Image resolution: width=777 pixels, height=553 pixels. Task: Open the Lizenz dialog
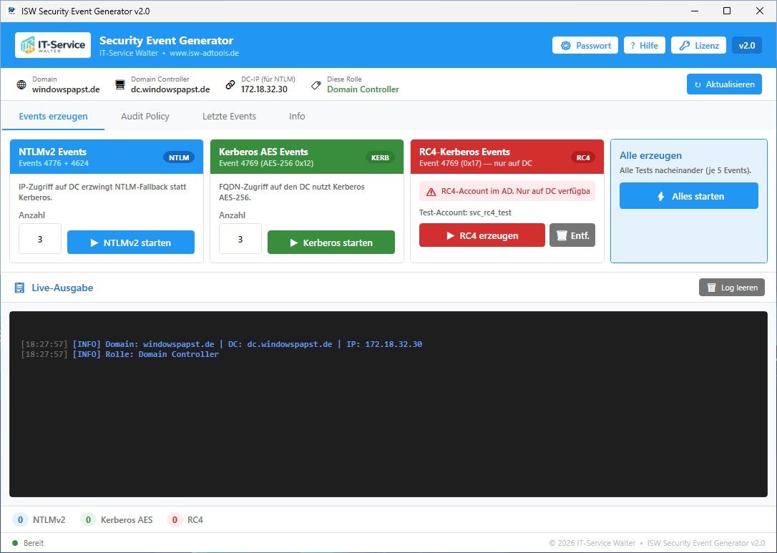[698, 45]
